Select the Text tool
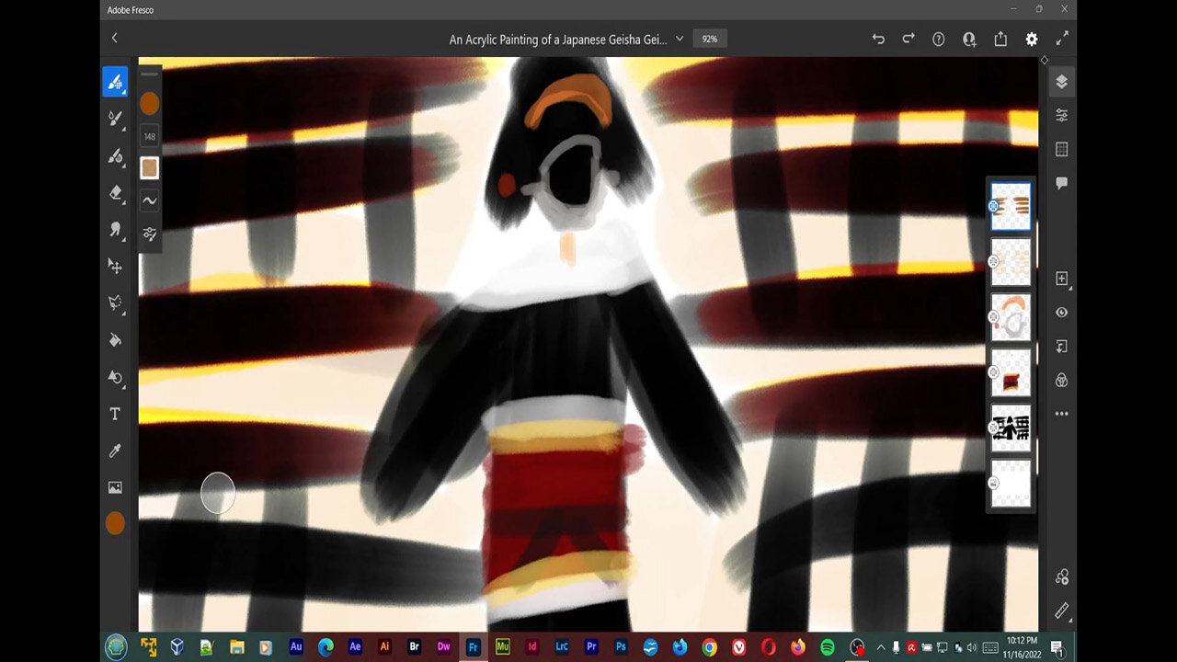 (x=115, y=414)
